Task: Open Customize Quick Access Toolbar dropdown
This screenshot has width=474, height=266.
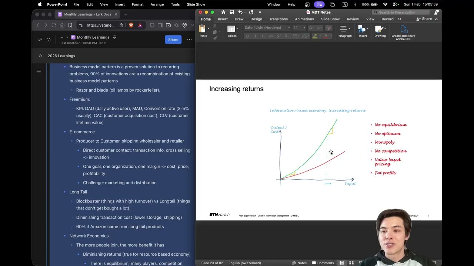Action: coord(260,12)
